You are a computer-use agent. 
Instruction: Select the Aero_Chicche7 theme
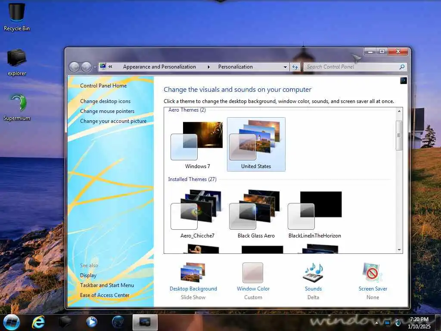197,214
